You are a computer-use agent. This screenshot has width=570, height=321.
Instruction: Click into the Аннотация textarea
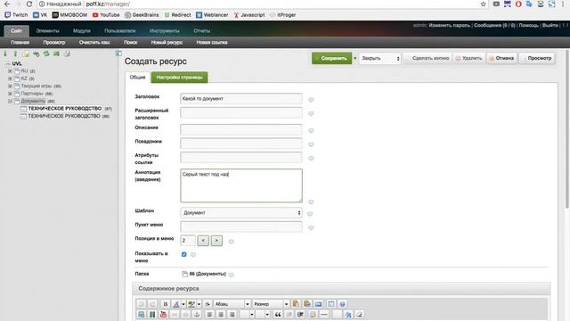[x=241, y=185]
